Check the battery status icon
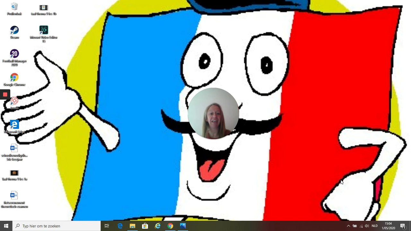This screenshot has width=411, height=231. click(355, 226)
